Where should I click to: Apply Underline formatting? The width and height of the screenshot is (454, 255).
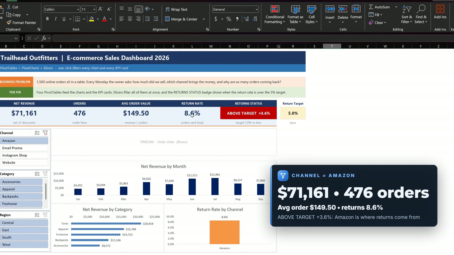(x=64, y=19)
